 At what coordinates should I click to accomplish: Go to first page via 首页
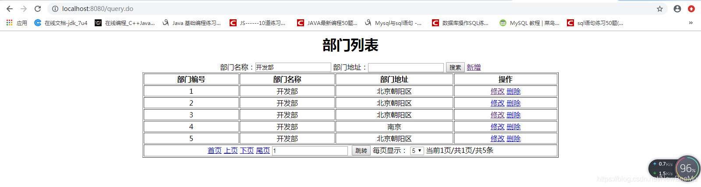point(215,150)
